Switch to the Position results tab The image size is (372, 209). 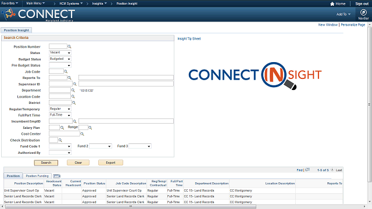[13, 176]
